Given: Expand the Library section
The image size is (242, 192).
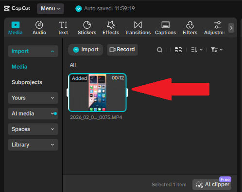Looking at the screenshot, I should point(33,145).
